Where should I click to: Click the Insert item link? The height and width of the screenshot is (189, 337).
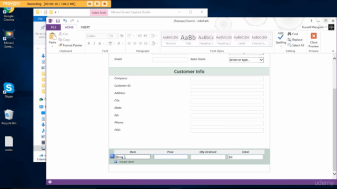[126, 162]
